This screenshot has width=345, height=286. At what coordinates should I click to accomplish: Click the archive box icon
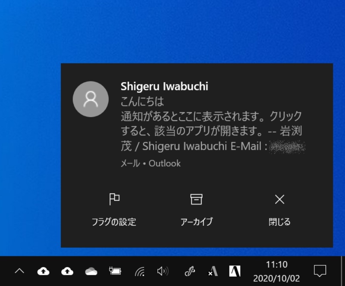click(196, 199)
